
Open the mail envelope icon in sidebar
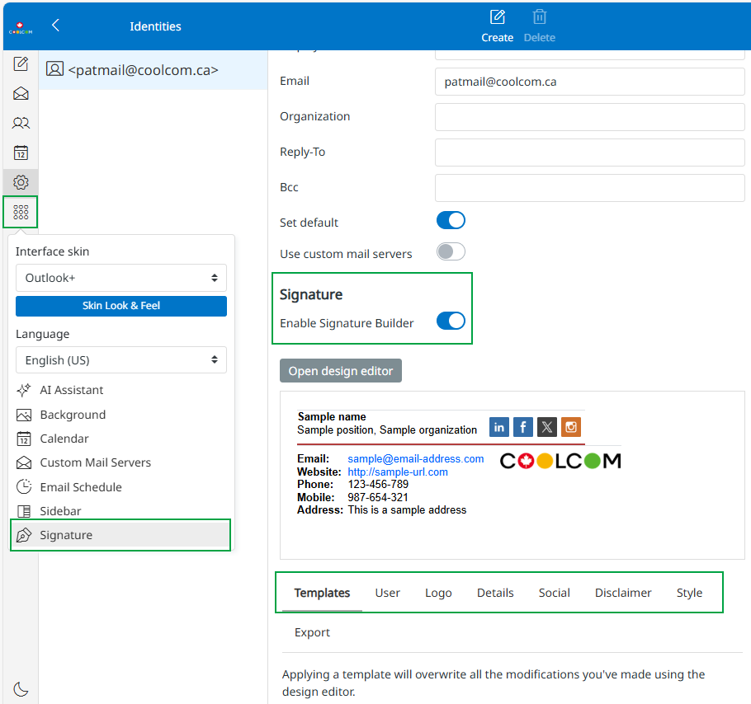pos(21,94)
